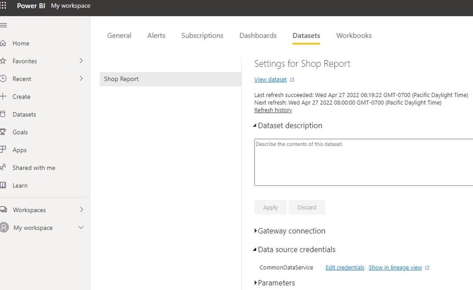Click the Discard button

point(307,207)
